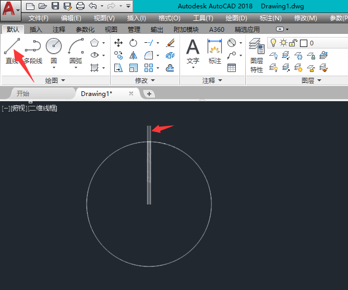Select the Array tool
The image size is (348, 290).
(149, 68)
